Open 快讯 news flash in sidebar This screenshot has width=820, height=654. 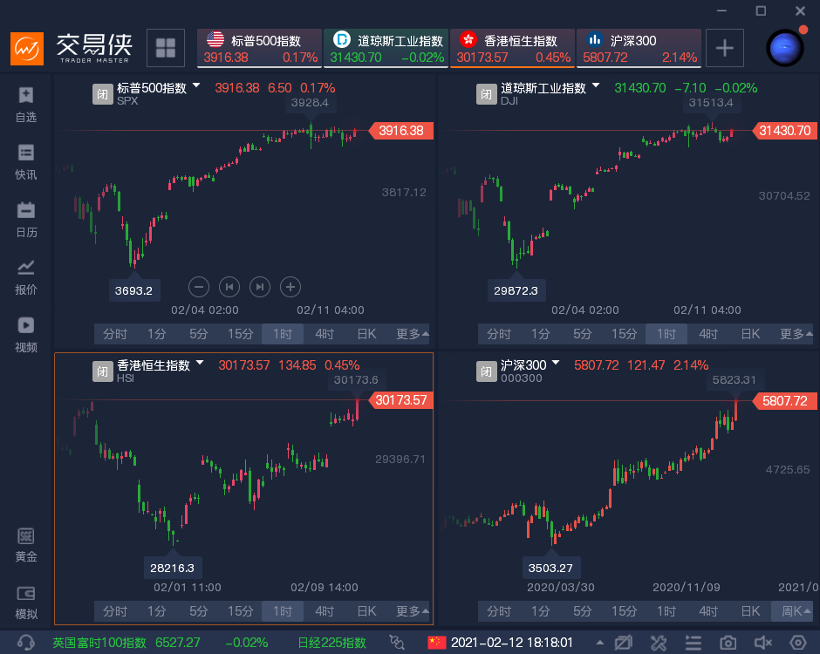click(x=25, y=162)
